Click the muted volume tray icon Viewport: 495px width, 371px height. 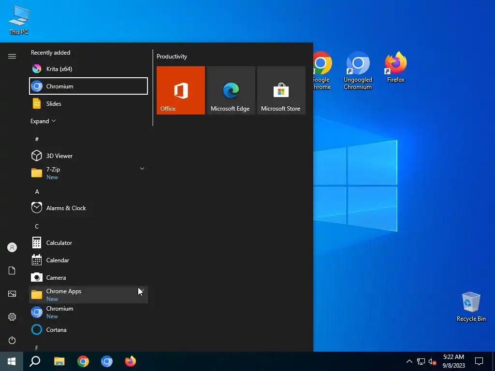click(432, 361)
